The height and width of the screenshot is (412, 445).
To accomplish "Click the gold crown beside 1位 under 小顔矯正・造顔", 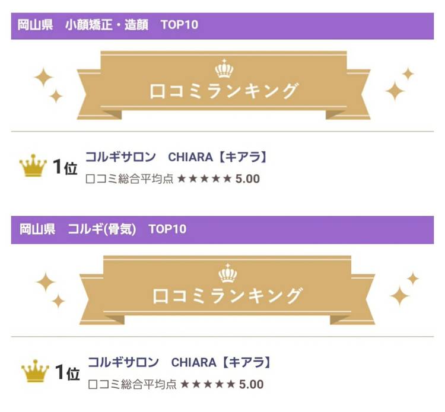I will click(x=33, y=167).
